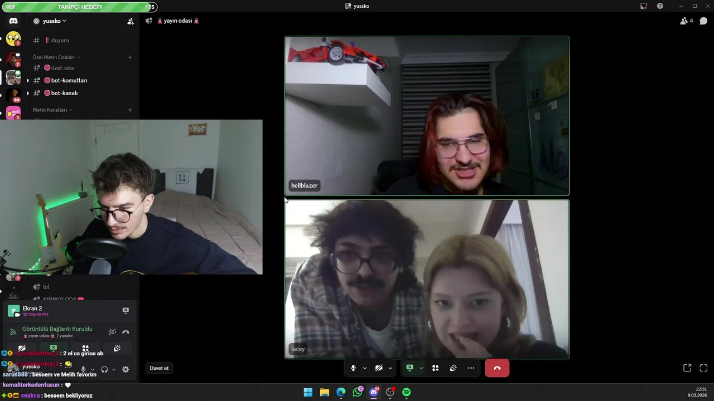
Task: Open File Explorer from taskbar
Action: pos(325,392)
